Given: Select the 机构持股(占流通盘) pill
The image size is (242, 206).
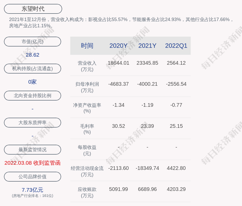Looking at the screenshot, I should point(33,69).
